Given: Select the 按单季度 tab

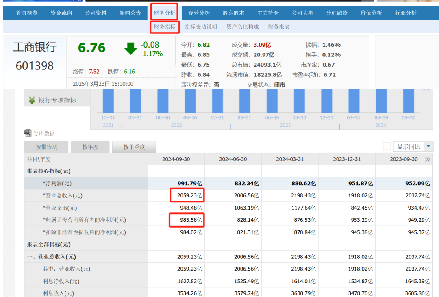Looking at the screenshot, I should (x=134, y=147).
